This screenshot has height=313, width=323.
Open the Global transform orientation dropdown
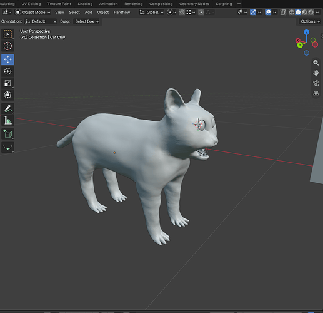151,13
